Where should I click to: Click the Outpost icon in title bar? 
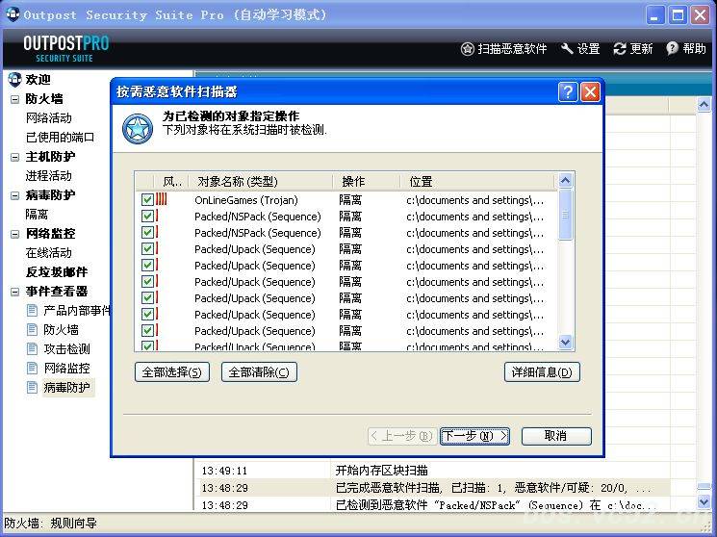coord(13,14)
